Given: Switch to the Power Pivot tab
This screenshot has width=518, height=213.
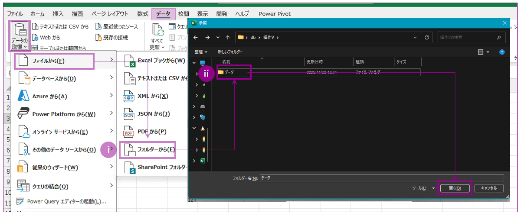Looking at the screenshot, I should point(275,13).
